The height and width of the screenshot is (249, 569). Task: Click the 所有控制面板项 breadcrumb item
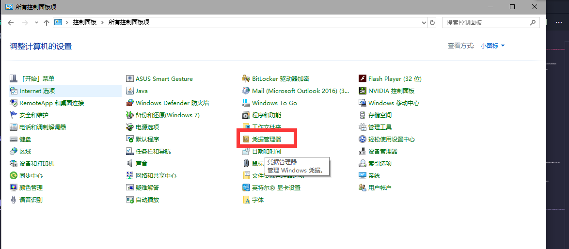pyautogui.click(x=128, y=23)
